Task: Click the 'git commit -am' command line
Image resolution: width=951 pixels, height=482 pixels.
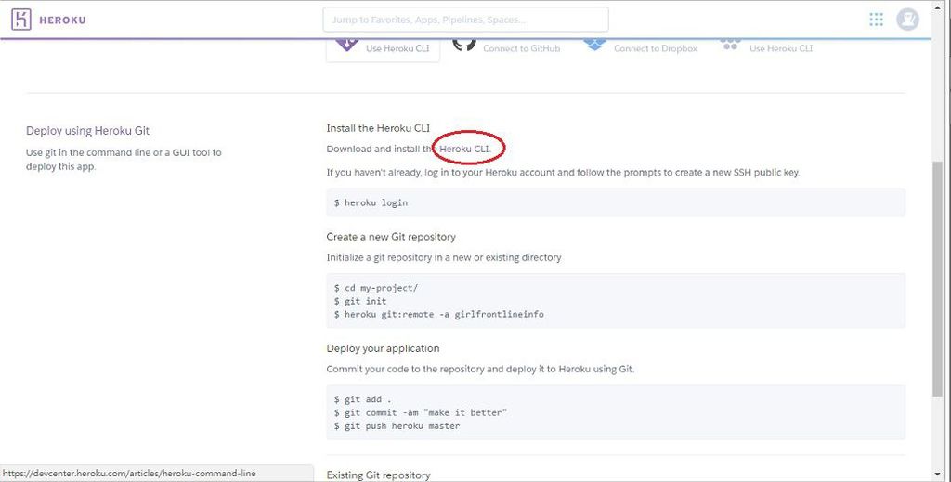Action: pos(421,413)
